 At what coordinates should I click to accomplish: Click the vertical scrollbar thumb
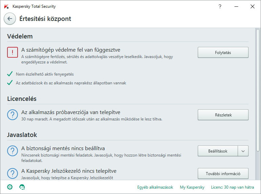[x=258, y=90]
